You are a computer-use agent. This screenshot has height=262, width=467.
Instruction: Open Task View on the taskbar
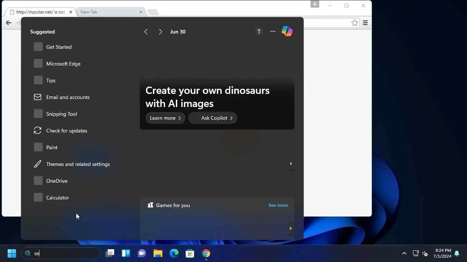(110, 253)
